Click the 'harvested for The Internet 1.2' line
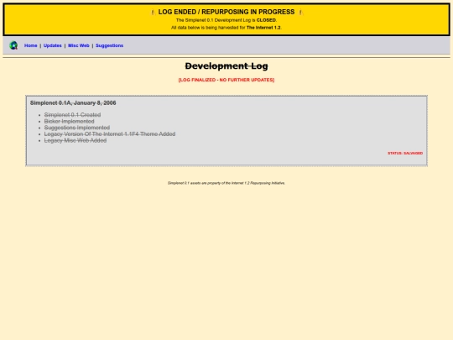This screenshot has height=340, width=453. click(x=226, y=28)
